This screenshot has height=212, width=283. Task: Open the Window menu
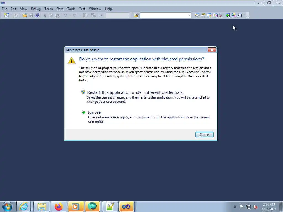coord(95,9)
